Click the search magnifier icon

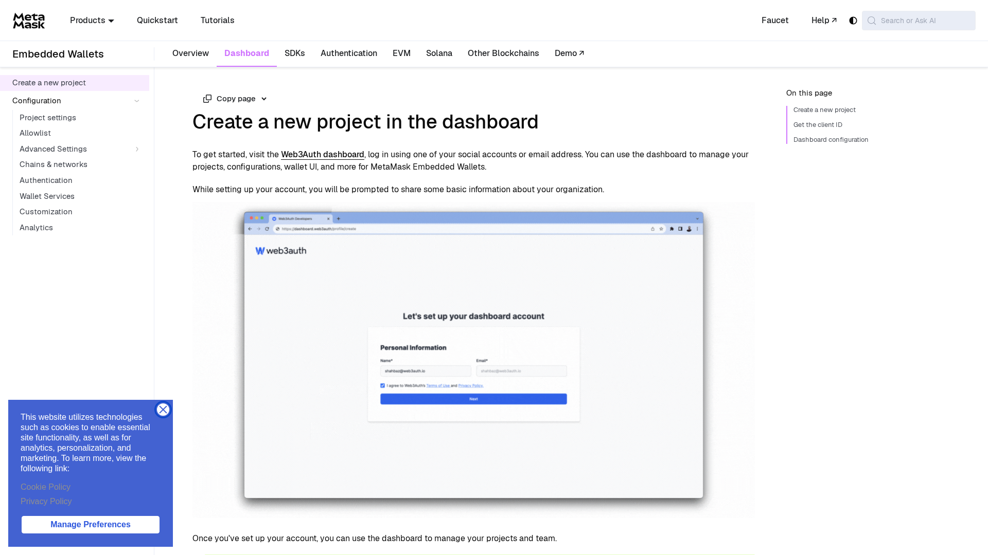[x=872, y=21]
